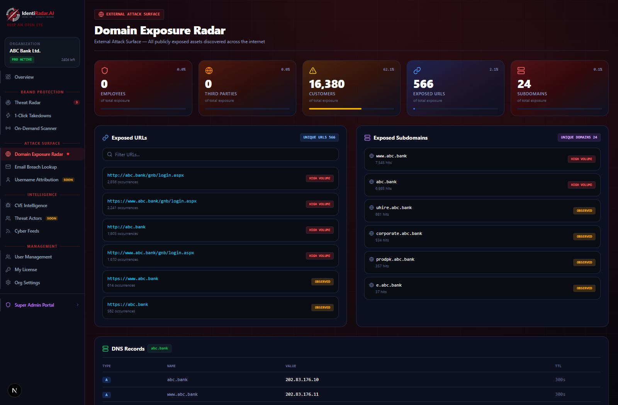Click the Org Settings gear icon
The image size is (618, 405).
tap(8, 283)
